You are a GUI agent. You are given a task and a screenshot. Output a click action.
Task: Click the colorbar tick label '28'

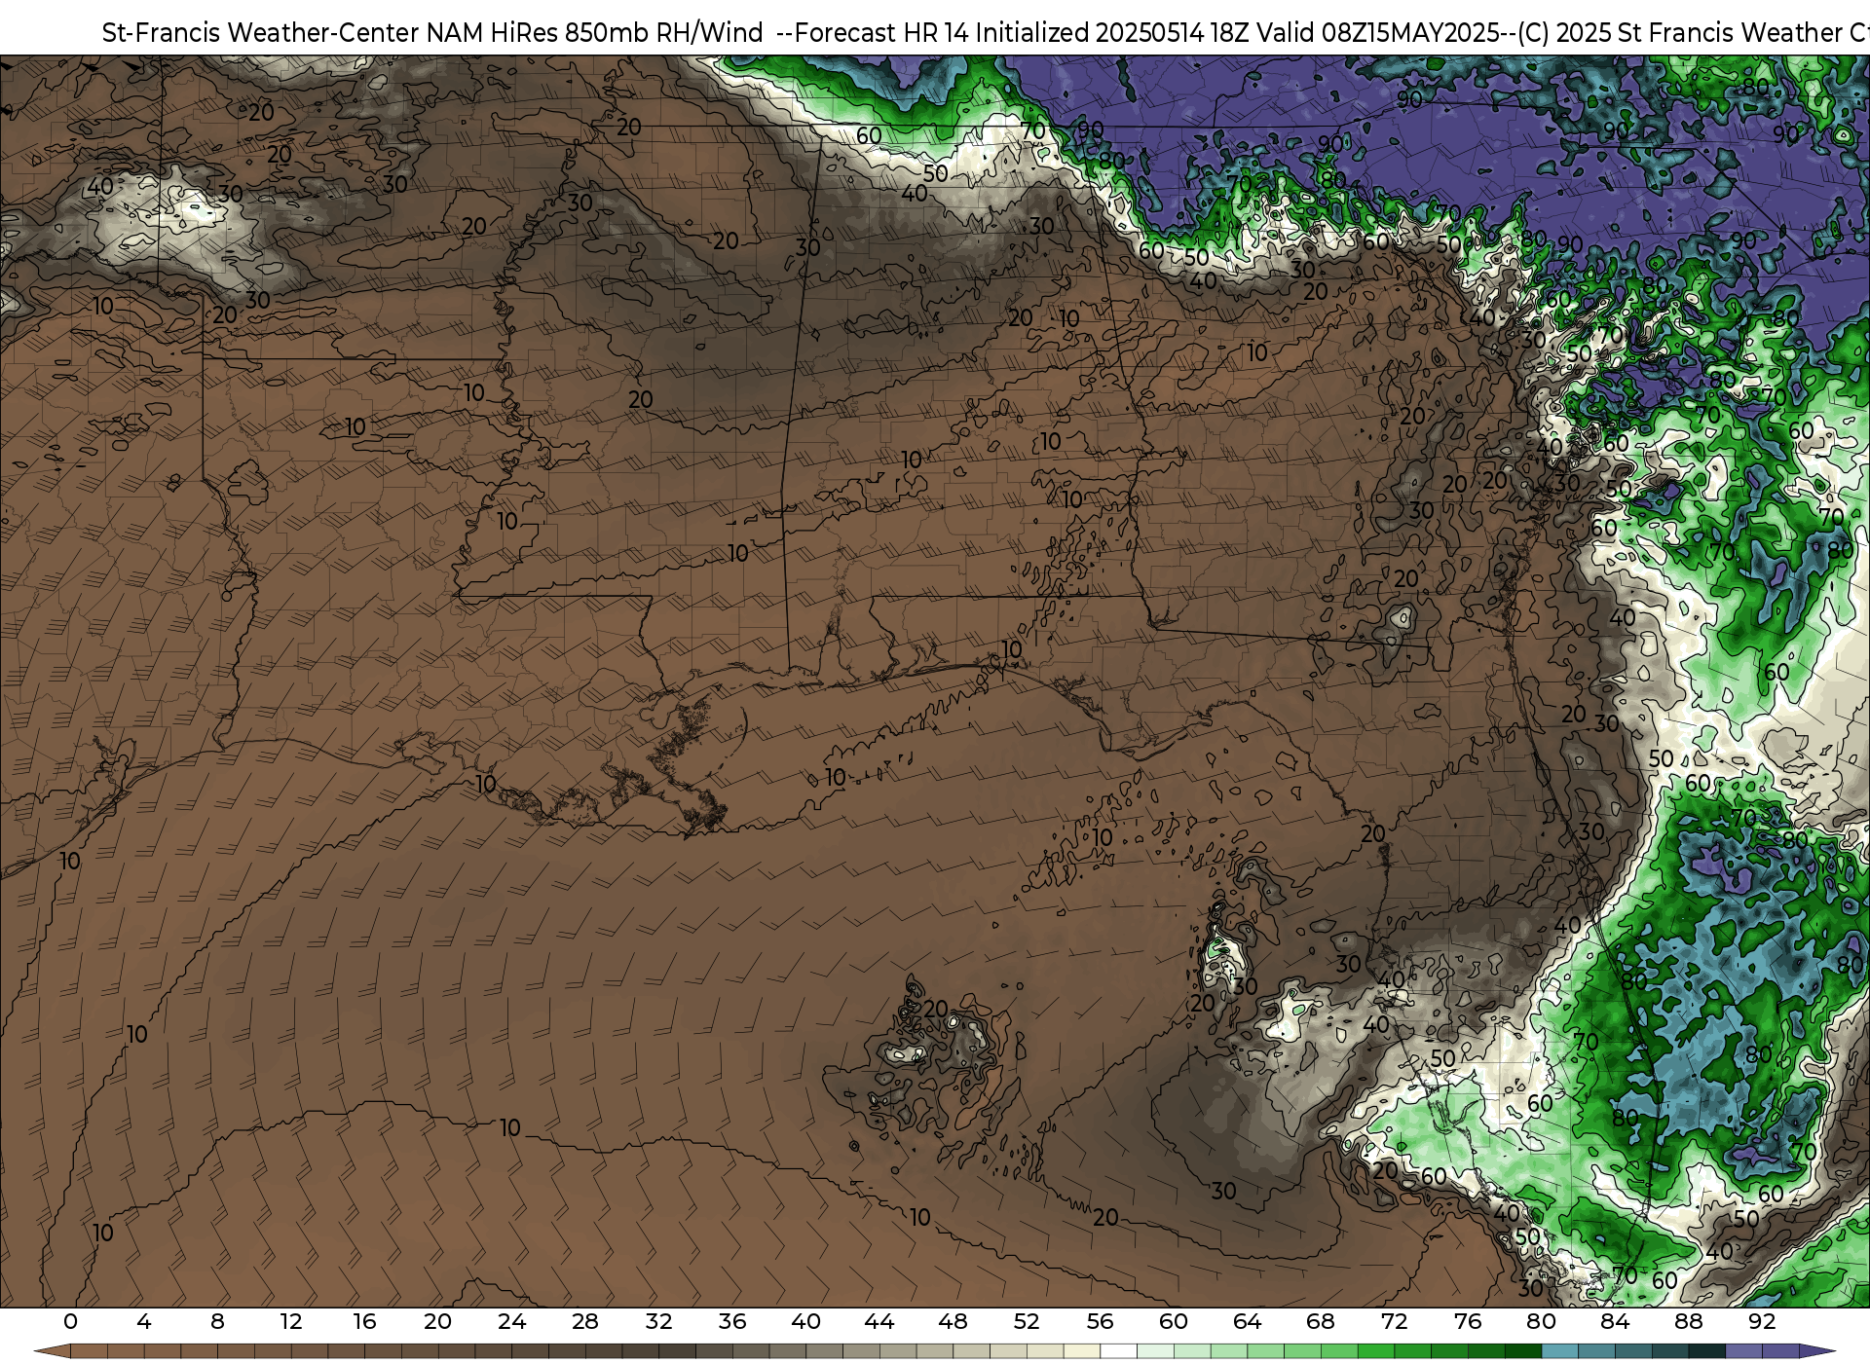click(585, 1321)
